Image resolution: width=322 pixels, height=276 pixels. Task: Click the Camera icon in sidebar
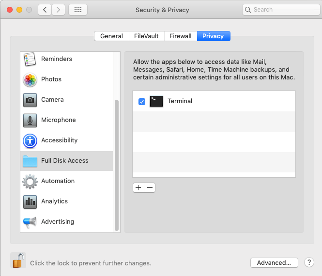pyautogui.click(x=30, y=100)
